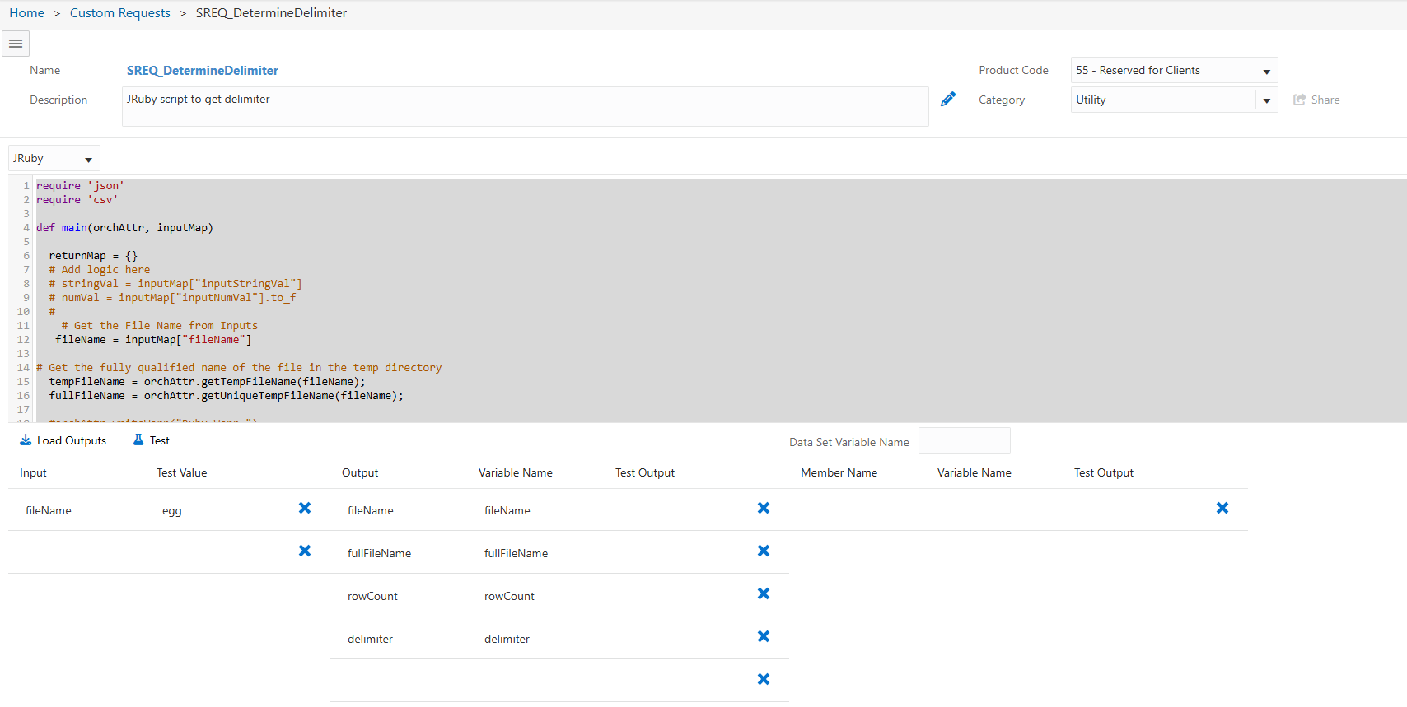Image resolution: width=1407 pixels, height=707 pixels.
Task: Open the hamburger menu icon
Action: 16,44
